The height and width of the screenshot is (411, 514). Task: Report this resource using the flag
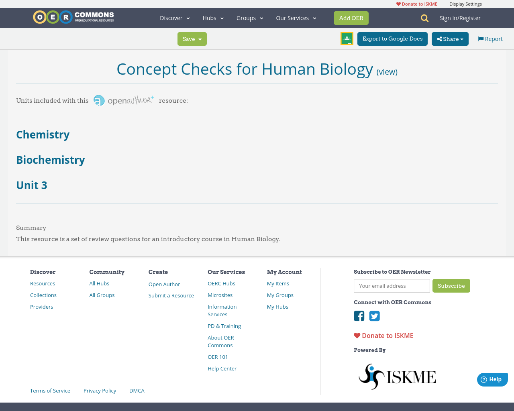point(490,38)
